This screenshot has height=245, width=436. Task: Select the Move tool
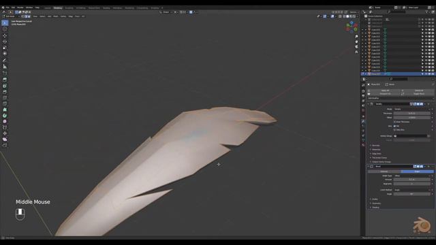coord(5,35)
